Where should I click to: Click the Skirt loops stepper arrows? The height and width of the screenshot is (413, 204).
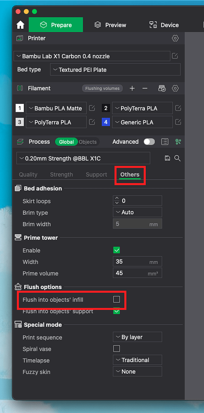[117, 201]
